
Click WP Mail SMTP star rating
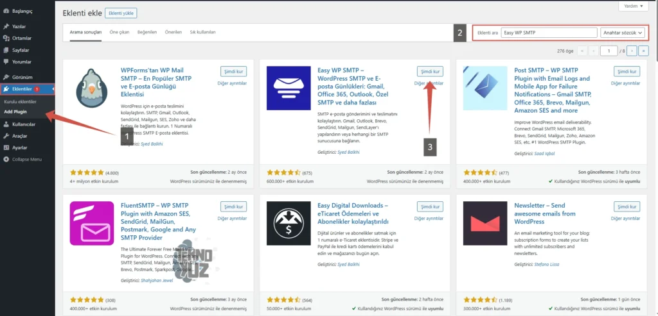[x=87, y=172]
